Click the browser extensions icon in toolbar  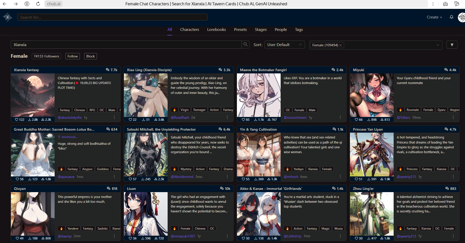coord(457,4)
